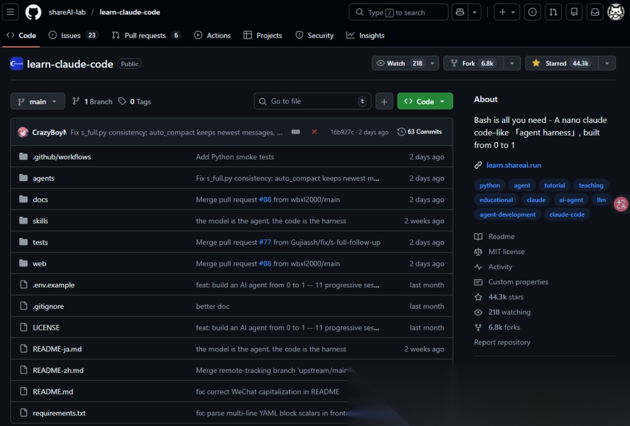Click the CrazyBoy commit author avatar

pyautogui.click(x=23, y=132)
